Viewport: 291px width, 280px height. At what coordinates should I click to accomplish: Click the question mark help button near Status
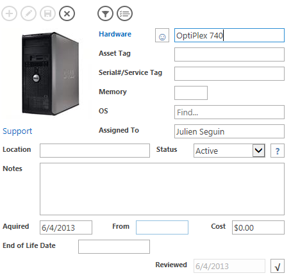click(x=278, y=151)
